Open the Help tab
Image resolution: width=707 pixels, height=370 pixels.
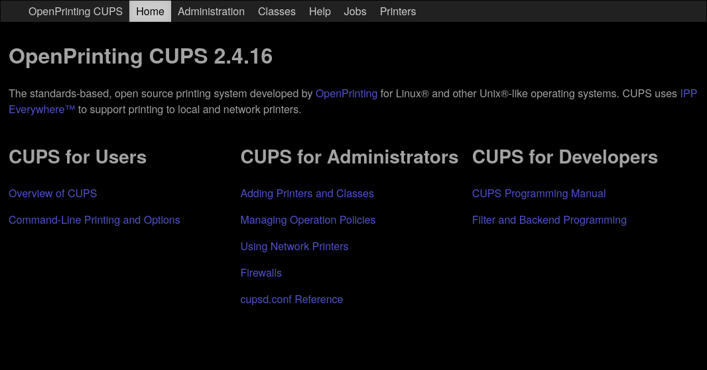pyautogui.click(x=320, y=11)
